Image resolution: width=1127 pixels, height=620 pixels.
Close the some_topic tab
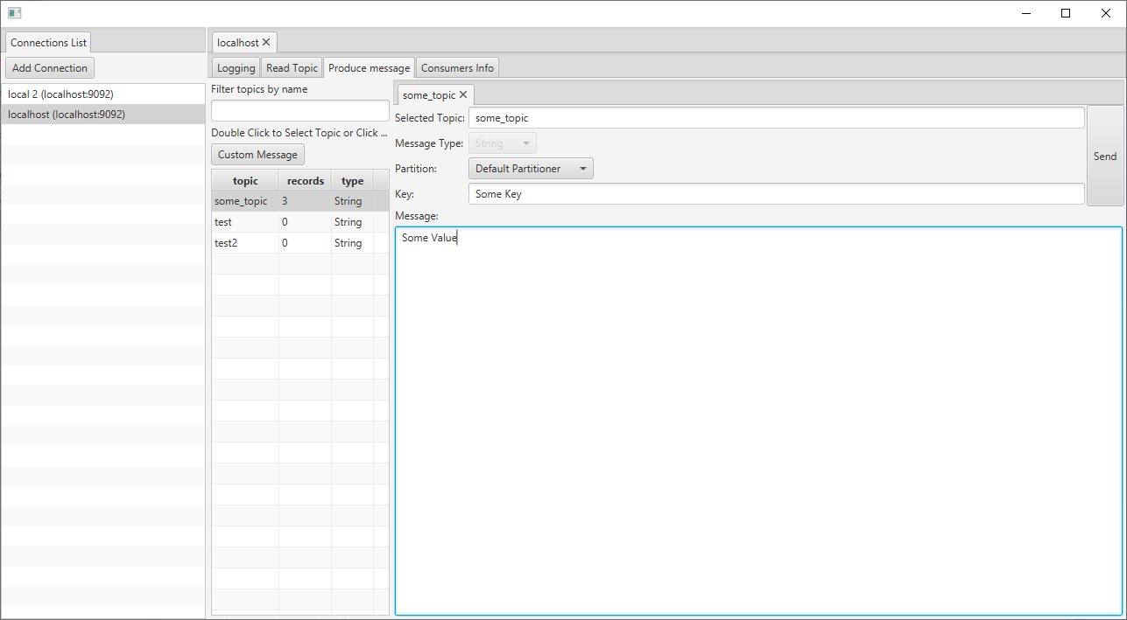point(463,94)
